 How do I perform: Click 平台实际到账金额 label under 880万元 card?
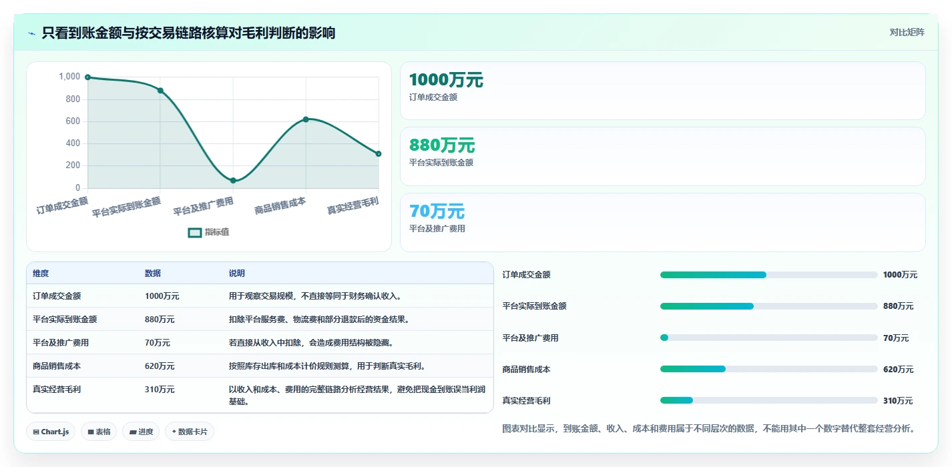pos(441,163)
